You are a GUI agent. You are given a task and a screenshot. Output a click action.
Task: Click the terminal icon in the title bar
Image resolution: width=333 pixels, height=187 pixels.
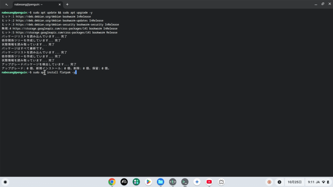7,5
